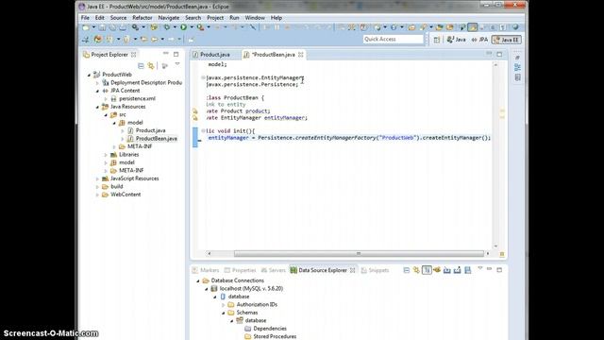This screenshot has height=340, width=604.
Task: Select the Dependencies folder
Action: [270, 329]
